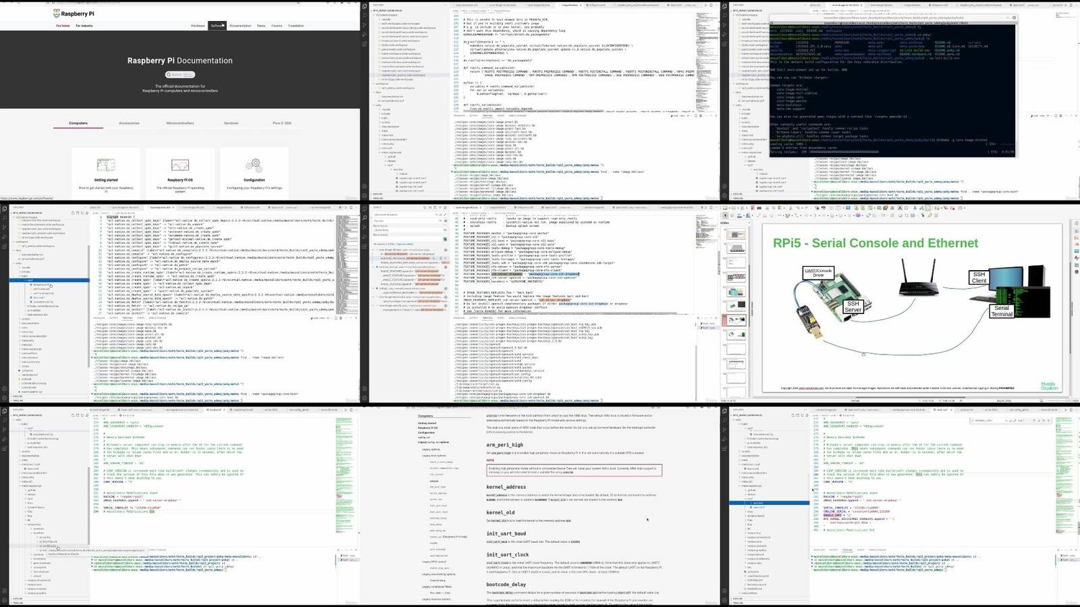Click the Open file icon in Impress toolbar
The height and width of the screenshot is (607, 1080).
(734, 207)
